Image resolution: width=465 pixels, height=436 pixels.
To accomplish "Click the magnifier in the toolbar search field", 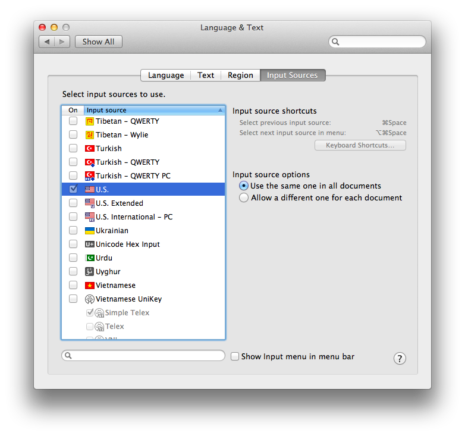I will tap(335, 42).
